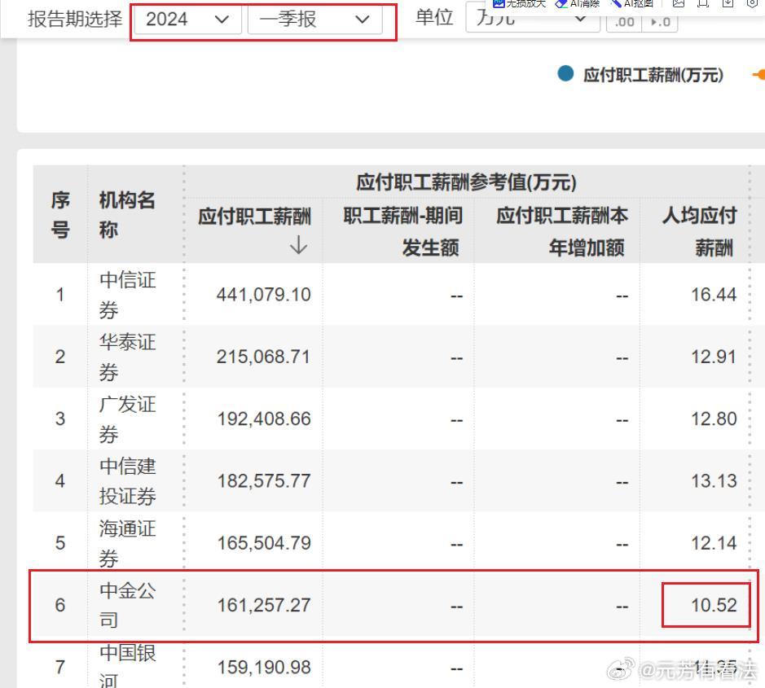
Task: Click the 人均应付薪酬 column header
Action: coord(699,231)
